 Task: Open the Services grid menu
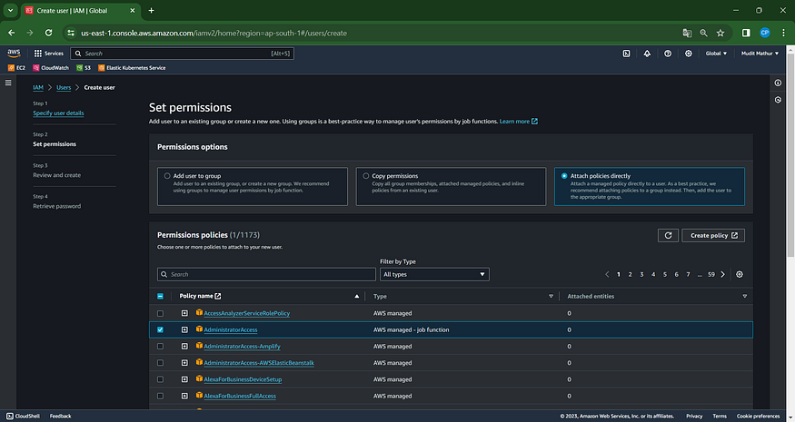49,54
